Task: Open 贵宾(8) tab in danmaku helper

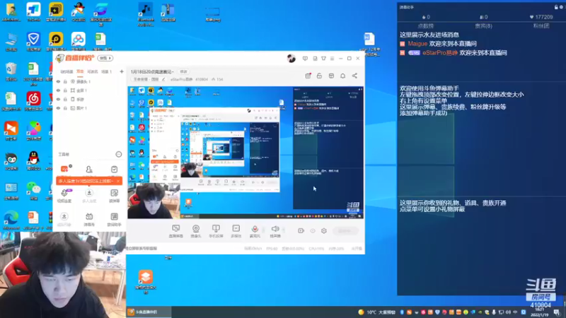Action: pos(483,26)
